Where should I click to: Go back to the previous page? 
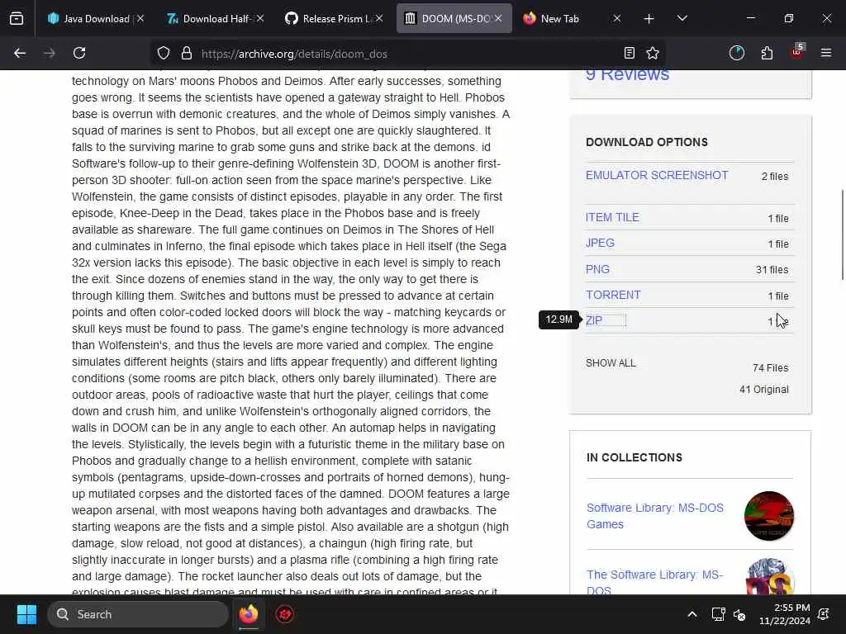click(x=20, y=53)
